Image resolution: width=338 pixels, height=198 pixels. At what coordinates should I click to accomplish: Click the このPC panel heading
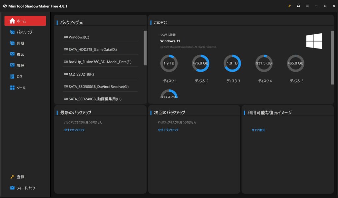(160, 22)
